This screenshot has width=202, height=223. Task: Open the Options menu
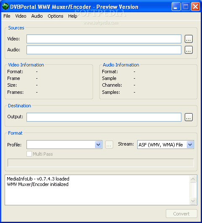point(56,16)
